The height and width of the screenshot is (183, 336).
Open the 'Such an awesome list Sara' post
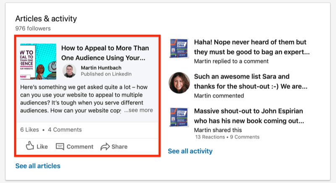pos(250,82)
